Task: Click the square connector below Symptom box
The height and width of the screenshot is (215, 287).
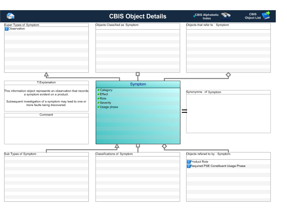Action: [x=138, y=146]
